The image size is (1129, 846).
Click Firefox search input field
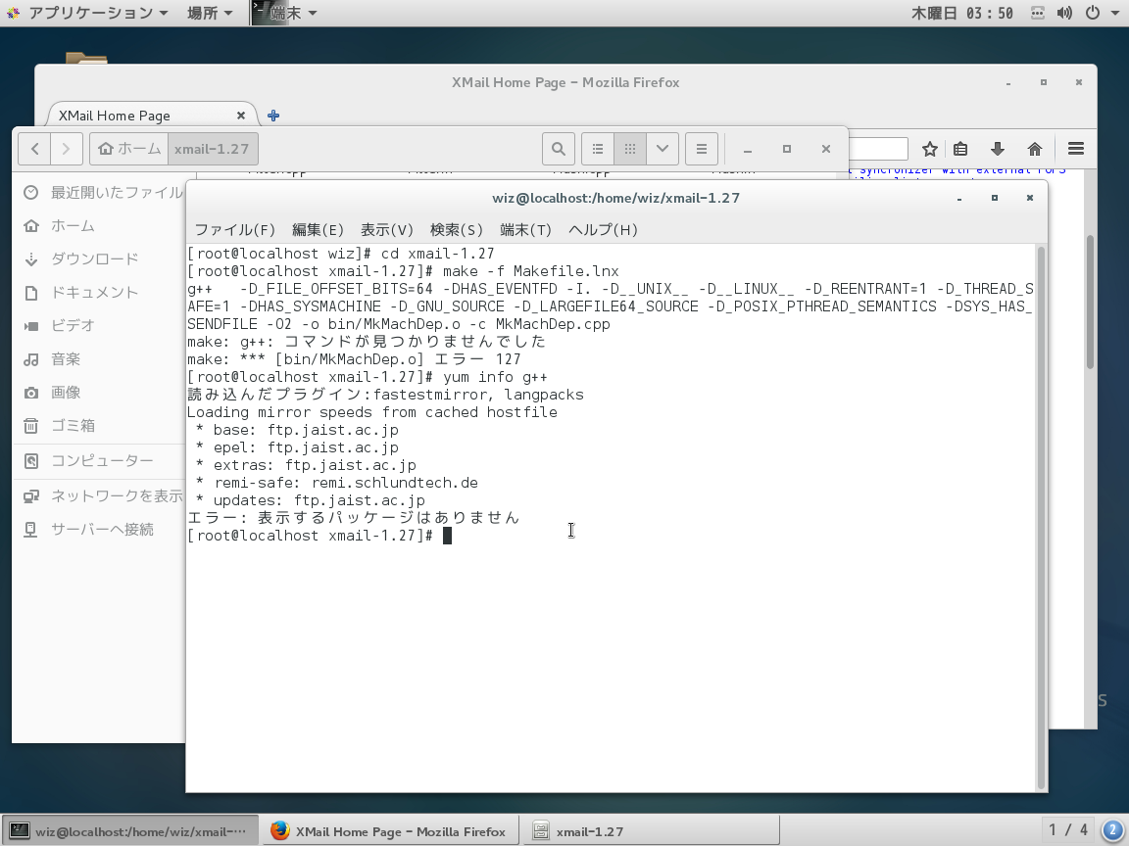pyautogui.click(x=878, y=149)
